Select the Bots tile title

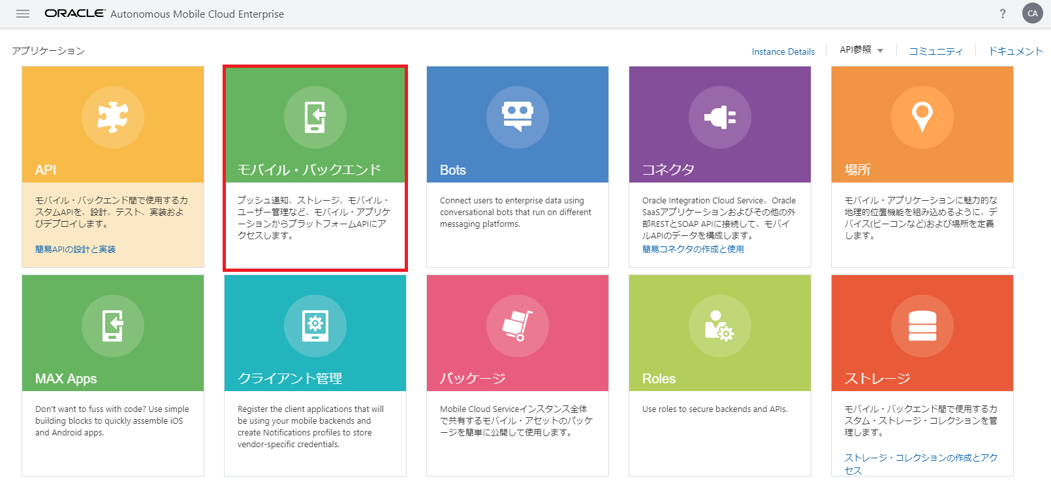coord(453,170)
